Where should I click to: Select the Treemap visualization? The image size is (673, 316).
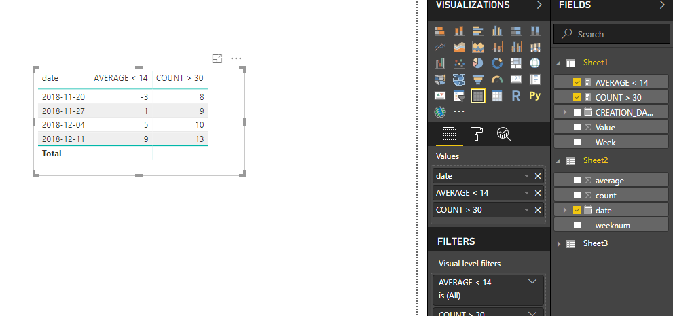pyautogui.click(x=516, y=63)
